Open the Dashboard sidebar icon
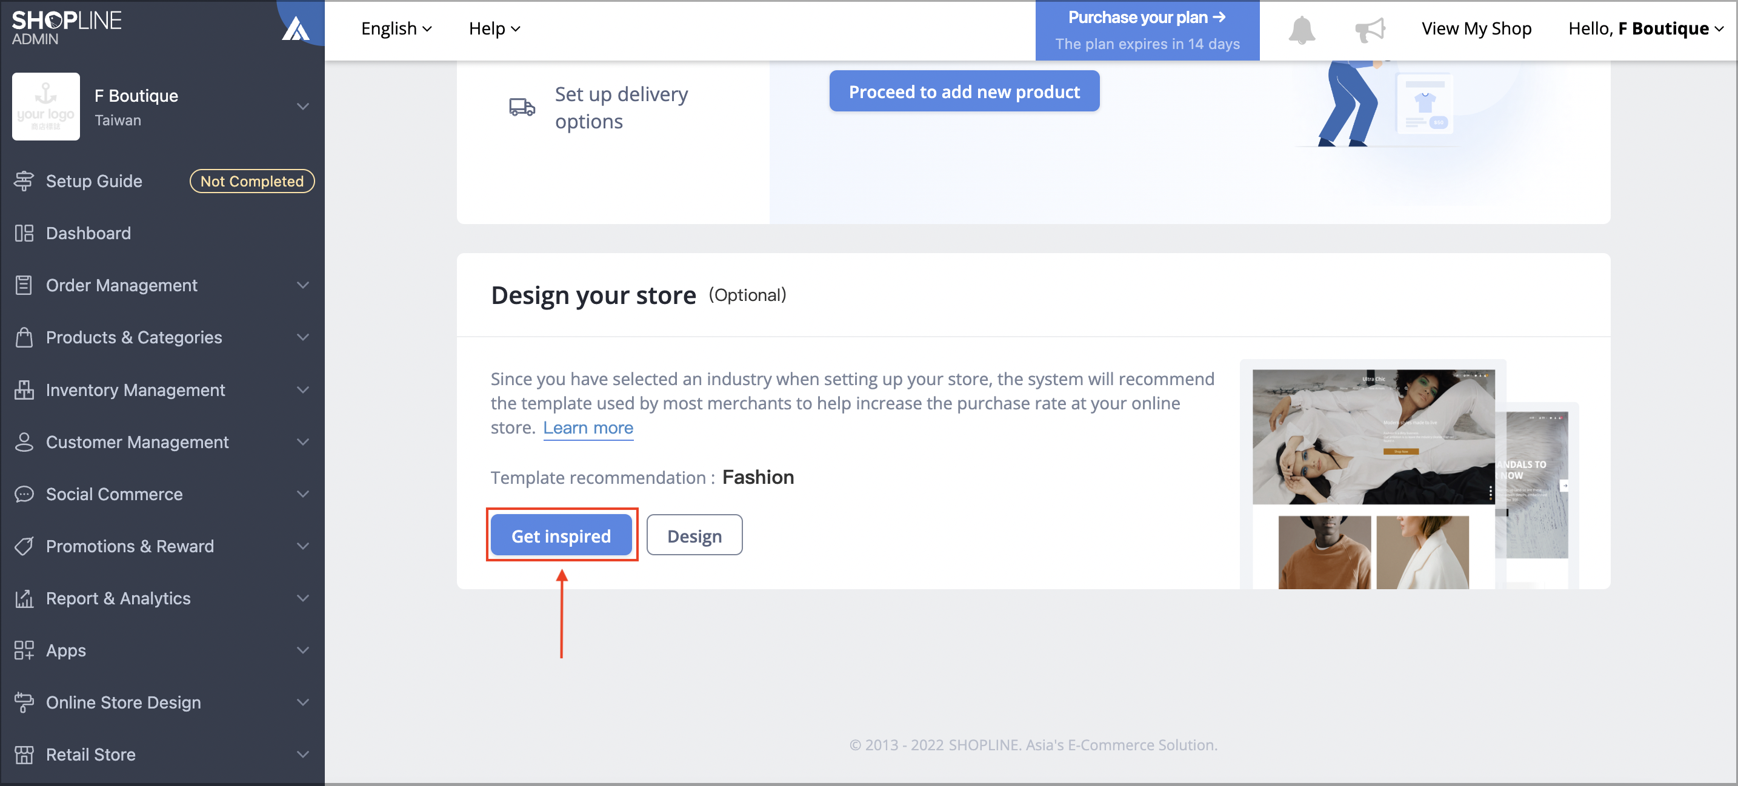The image size is (1738, 786). pos(24,233)
